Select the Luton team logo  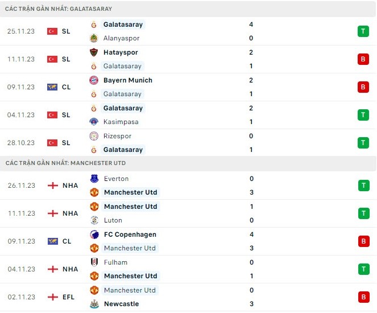pos(94,220)
